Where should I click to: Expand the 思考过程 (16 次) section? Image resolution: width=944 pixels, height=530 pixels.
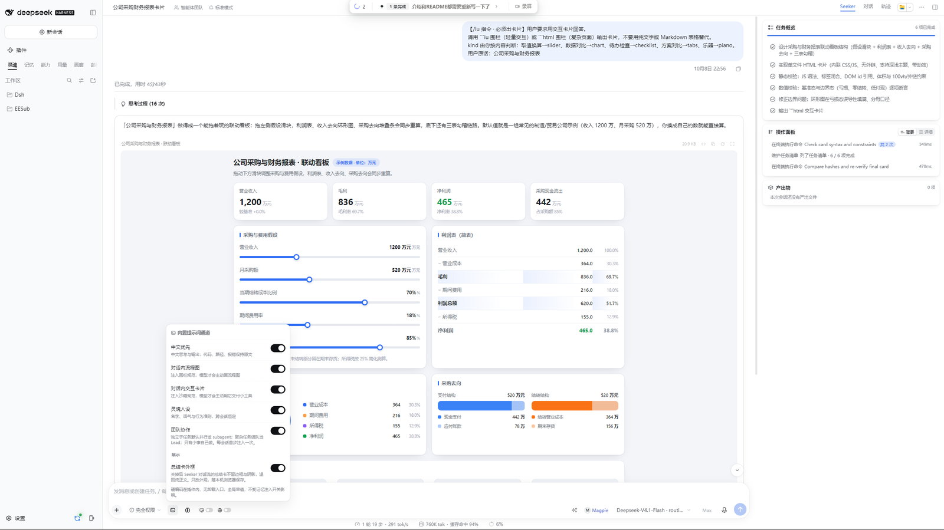click(x=143, y=104)
